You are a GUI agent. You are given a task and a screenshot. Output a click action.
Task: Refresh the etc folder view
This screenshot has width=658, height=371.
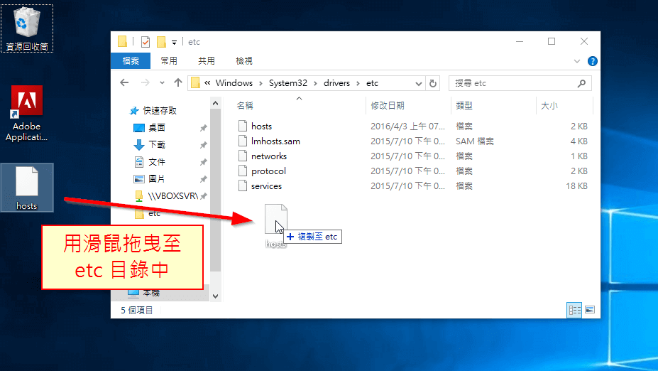point(433,83)
